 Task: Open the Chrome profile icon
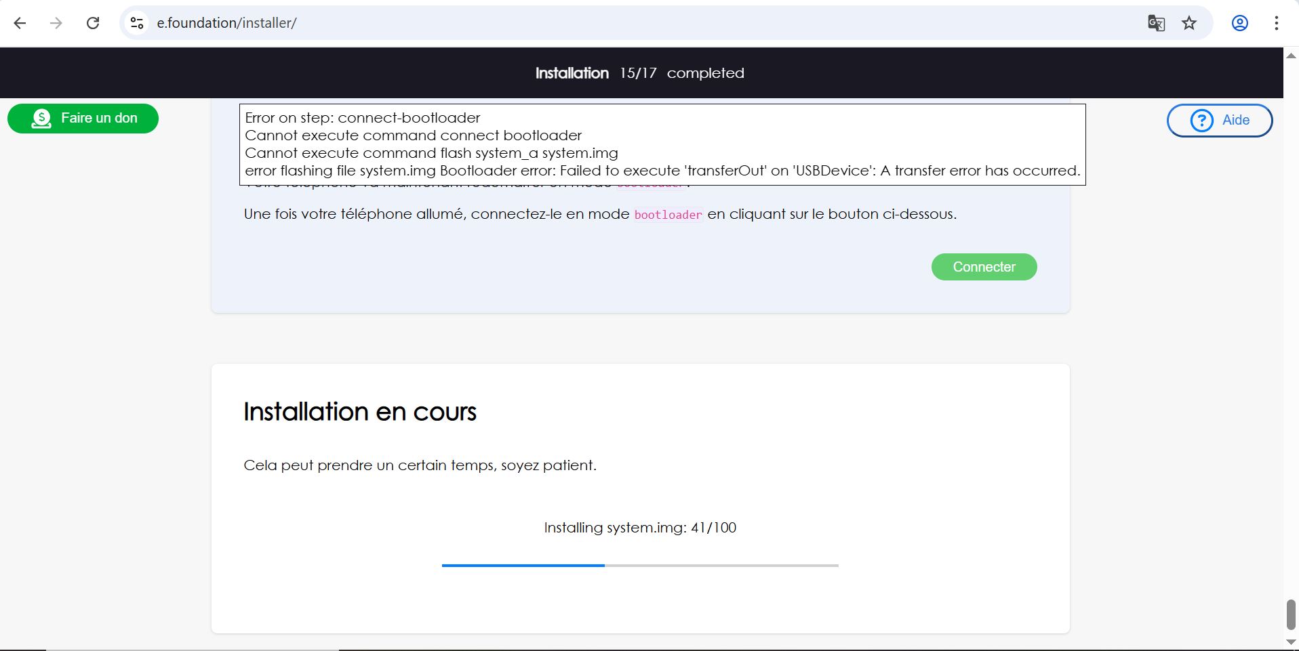coord(1239,23)
